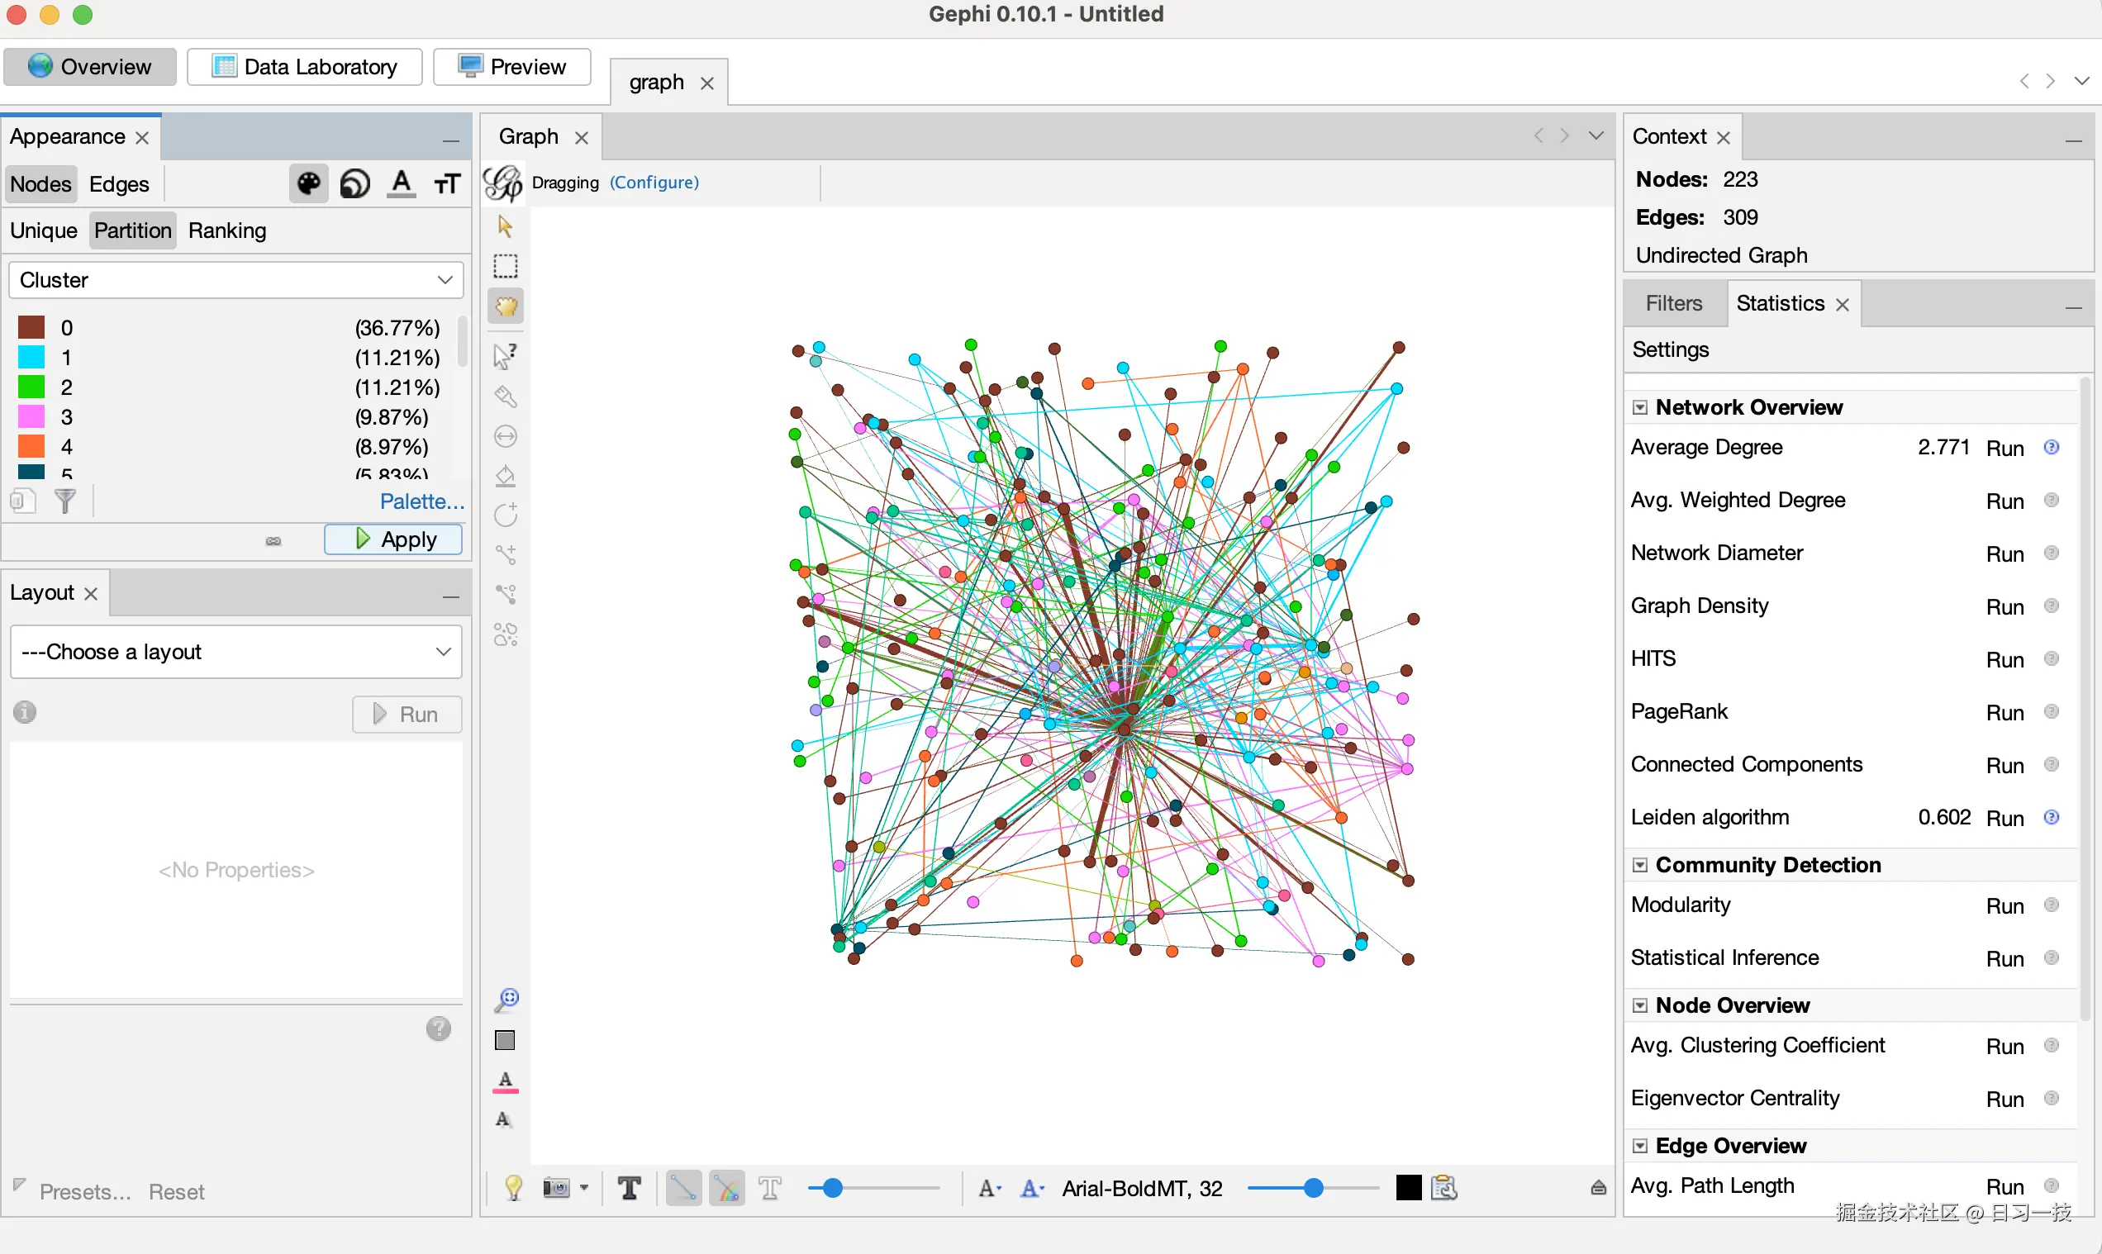Screen dimensions: 2102x1254
Task: Collapse the Edge Overview section
Action: [1639, 1146]
